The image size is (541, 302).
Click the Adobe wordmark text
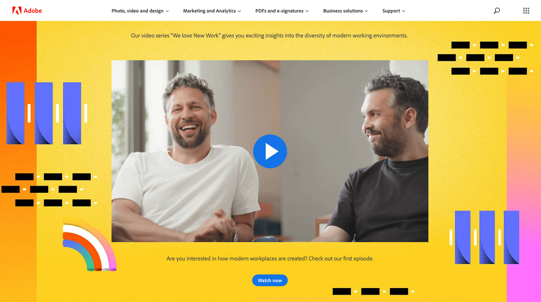(x=33, y=11)
